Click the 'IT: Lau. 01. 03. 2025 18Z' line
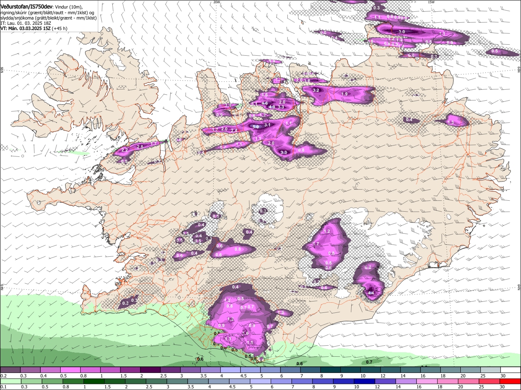This screenshot has height=390, width=521. point(26,23)
